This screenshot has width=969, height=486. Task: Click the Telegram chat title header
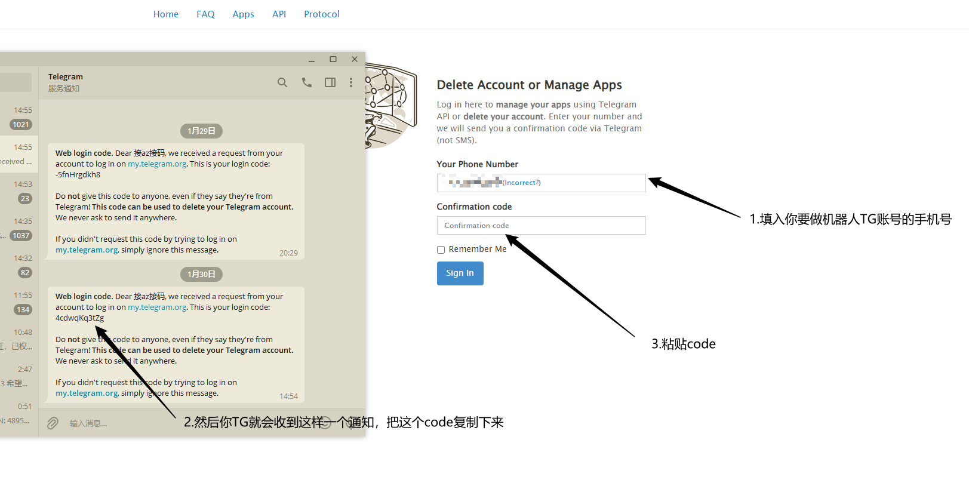(x=66, y=77)
